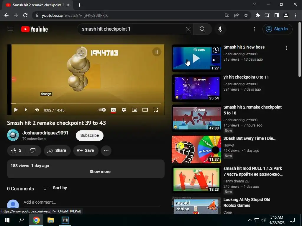Open Chrome three-dot menu
This screenshot has height=226, width=302.
coord(296,15)
